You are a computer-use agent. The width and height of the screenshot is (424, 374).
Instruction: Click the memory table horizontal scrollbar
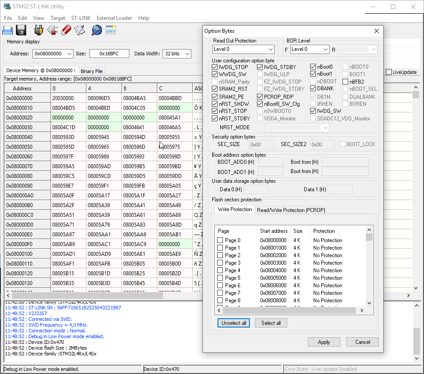[87, 295]
